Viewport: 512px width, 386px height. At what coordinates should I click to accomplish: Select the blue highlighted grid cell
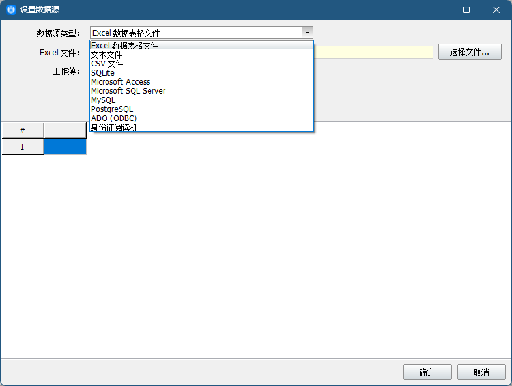click(65, 147)
